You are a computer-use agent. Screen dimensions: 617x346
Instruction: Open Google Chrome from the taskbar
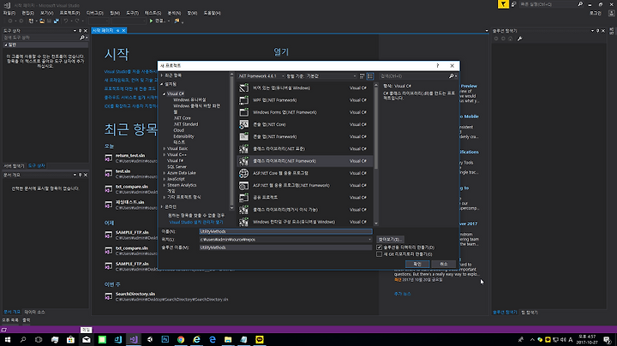[x=181, y=339]
